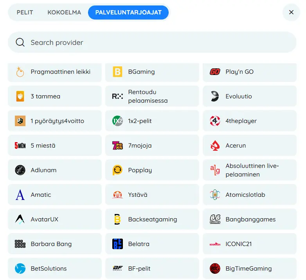The width and height of the screenshot is (306, 280).
Task: Click the magnifying glass search icon
Action: (20, 43)
